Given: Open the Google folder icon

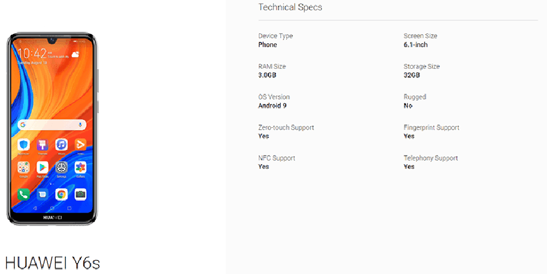Looking at the screenshot, I should pyautogui.click(x=23, y=168).
